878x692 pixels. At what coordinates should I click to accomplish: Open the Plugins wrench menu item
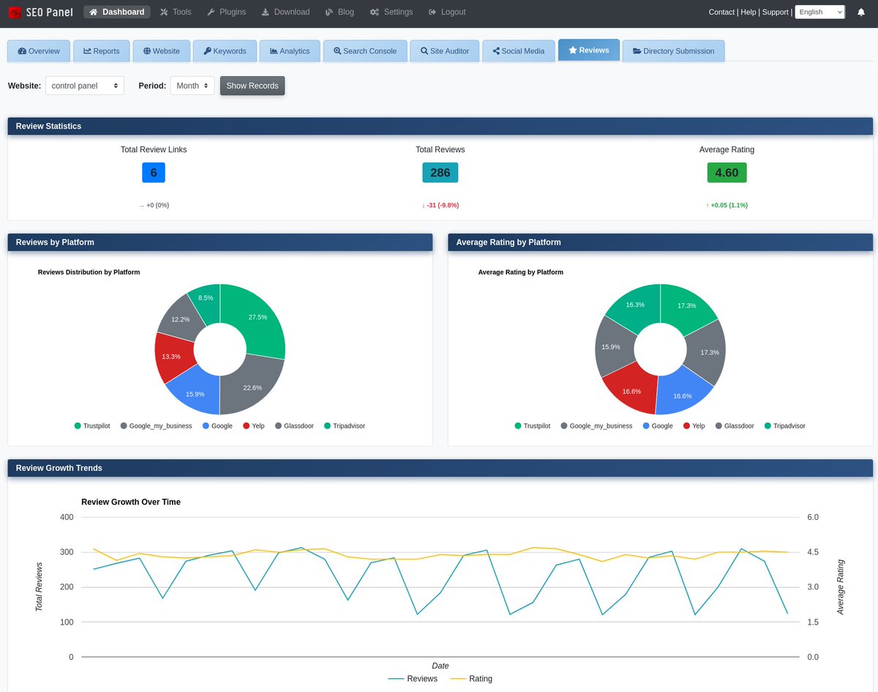(226, 12)
